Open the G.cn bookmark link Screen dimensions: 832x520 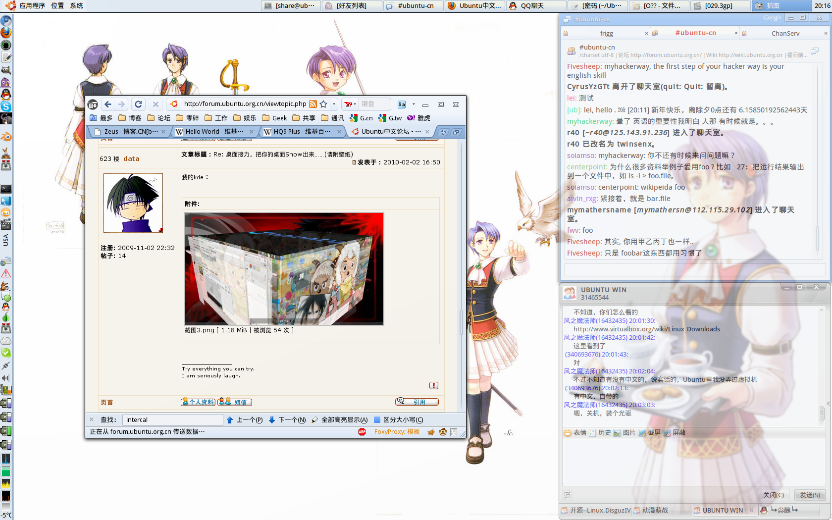coord(362,118)
